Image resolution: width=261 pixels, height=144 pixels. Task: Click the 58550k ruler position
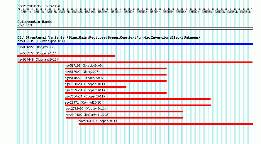click(103, 12)
